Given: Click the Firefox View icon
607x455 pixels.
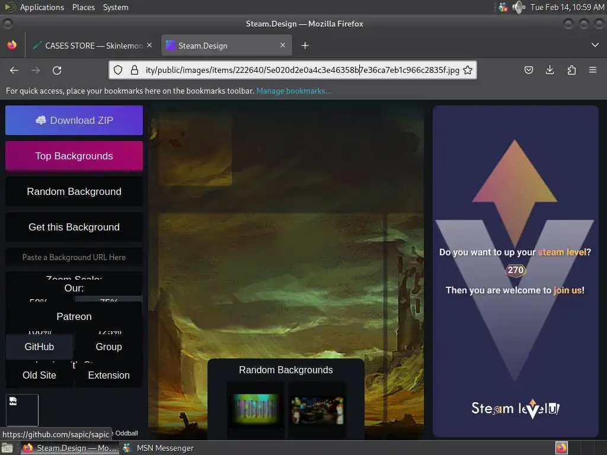Looking at the screenshot, I should point(12,45).
